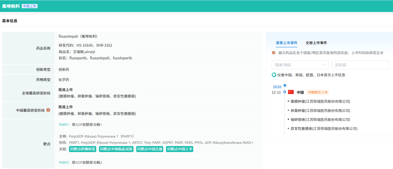Click orange info icon before 展示药品 description

[x=273, y=53]
